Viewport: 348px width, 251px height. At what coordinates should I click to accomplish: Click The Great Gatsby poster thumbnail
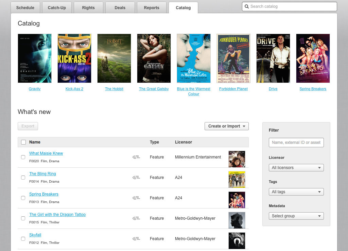[x=154, y=58]
